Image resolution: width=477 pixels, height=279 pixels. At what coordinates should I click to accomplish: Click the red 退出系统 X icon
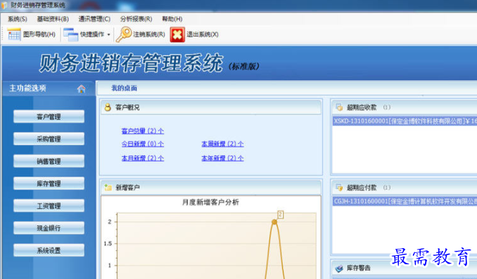tap(177, 34)
